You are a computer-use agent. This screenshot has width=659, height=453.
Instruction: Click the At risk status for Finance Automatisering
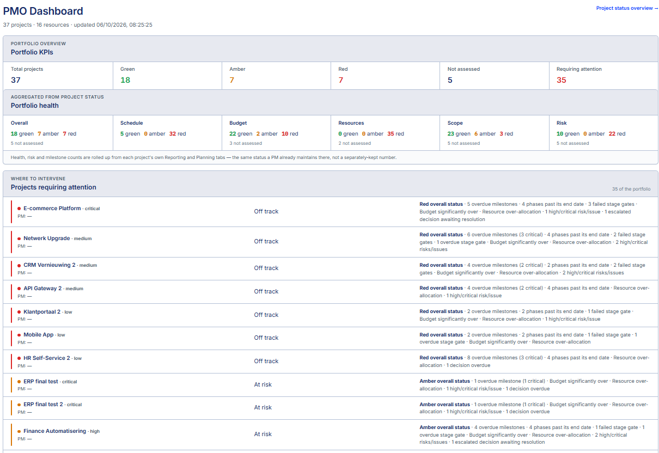coord(263,434)
